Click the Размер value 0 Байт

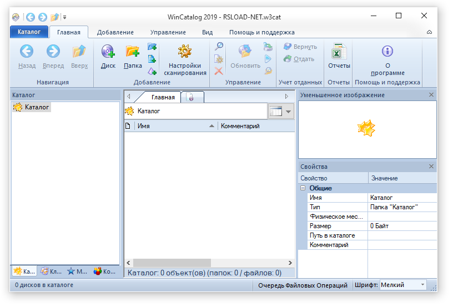click(x=402, y=226)
